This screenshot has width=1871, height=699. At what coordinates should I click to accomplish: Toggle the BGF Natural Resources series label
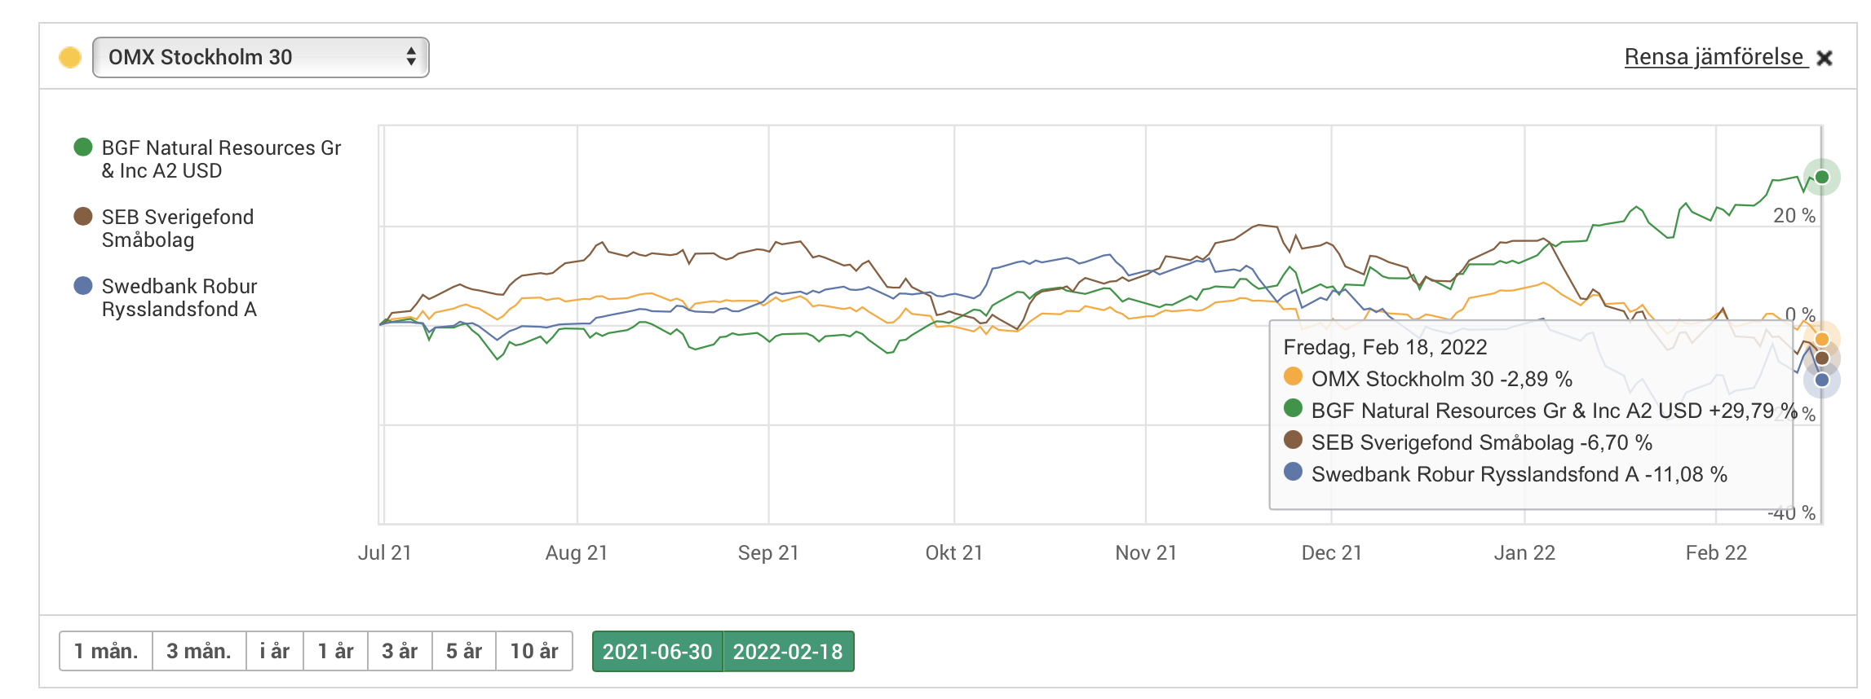[221, 159]
